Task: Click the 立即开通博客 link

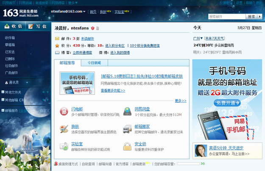Action: pyautogui.click(x=83, y=53)
